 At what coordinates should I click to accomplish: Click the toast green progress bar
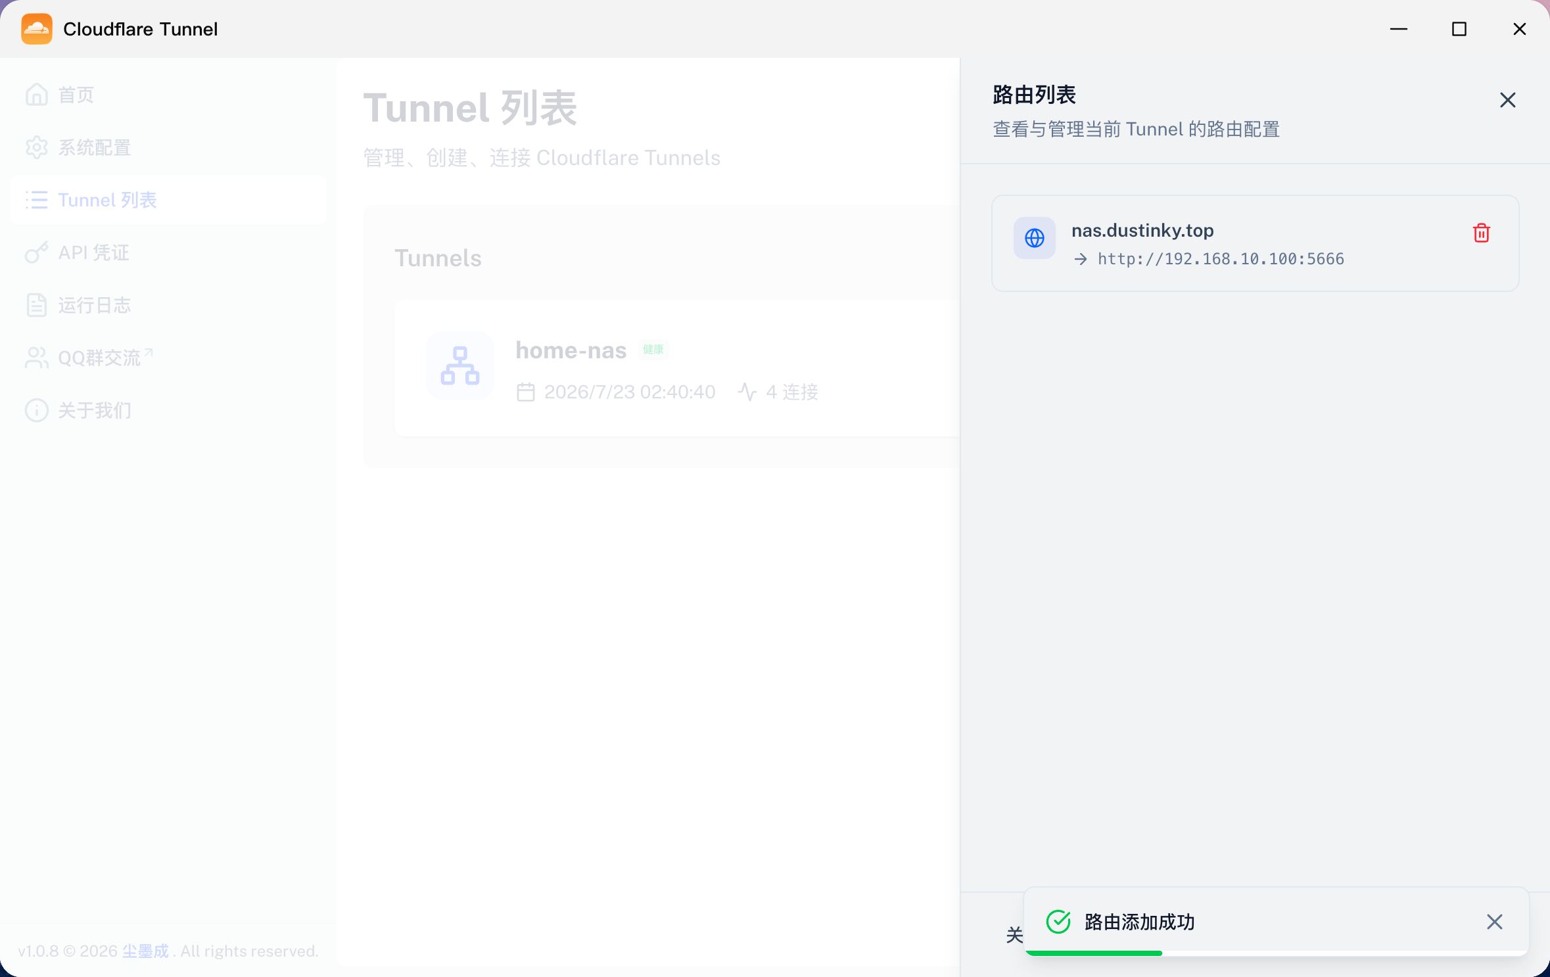pyautogui.click(x=1094, y=953)
